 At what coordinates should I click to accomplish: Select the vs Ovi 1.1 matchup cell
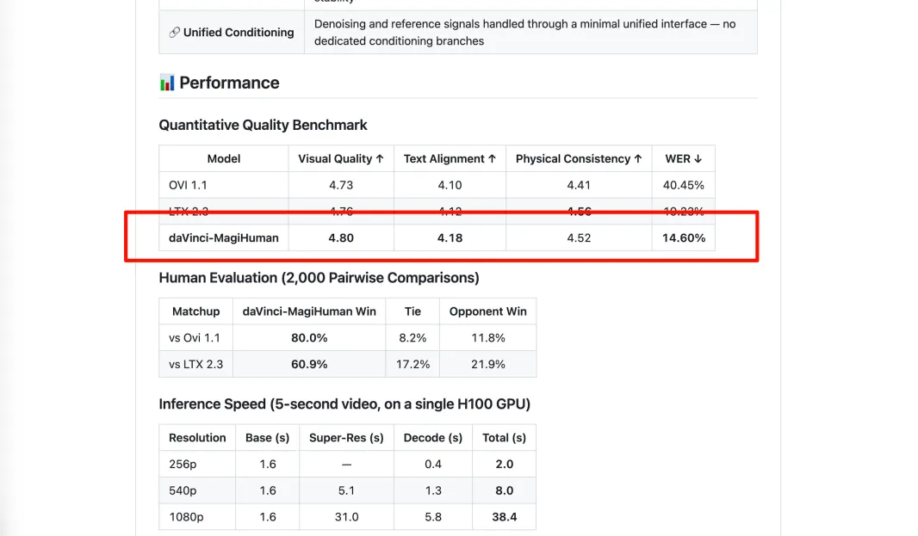tap(195, 337)
